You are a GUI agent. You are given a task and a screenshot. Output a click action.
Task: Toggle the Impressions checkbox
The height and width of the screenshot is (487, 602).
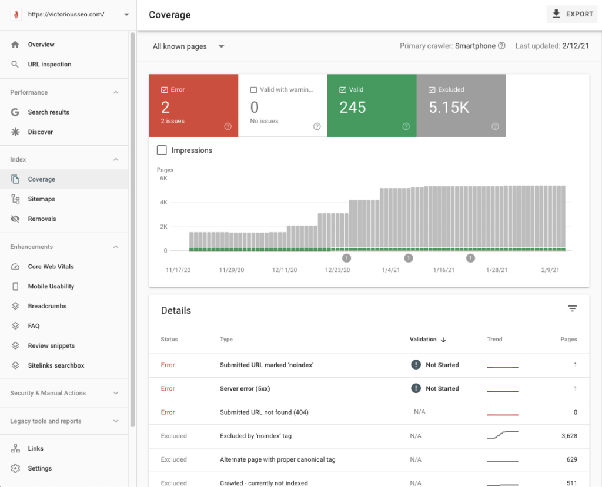point(162,150)
